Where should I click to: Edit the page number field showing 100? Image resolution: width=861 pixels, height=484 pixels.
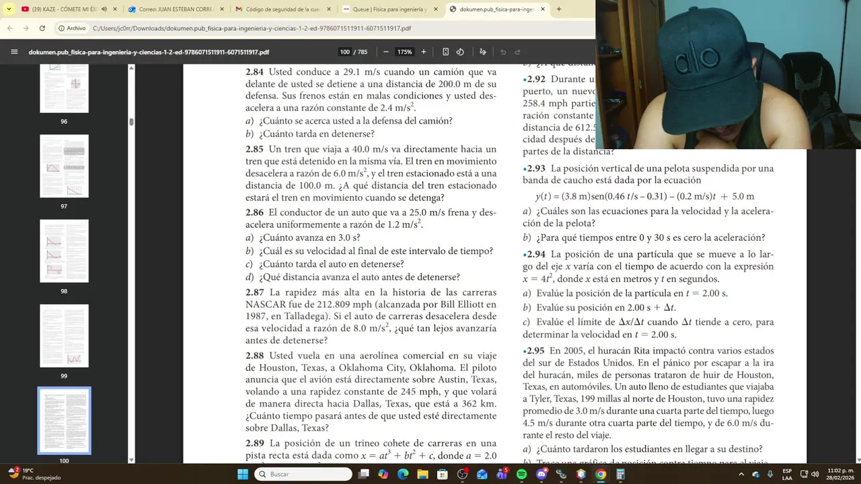[x=345, y=52]
